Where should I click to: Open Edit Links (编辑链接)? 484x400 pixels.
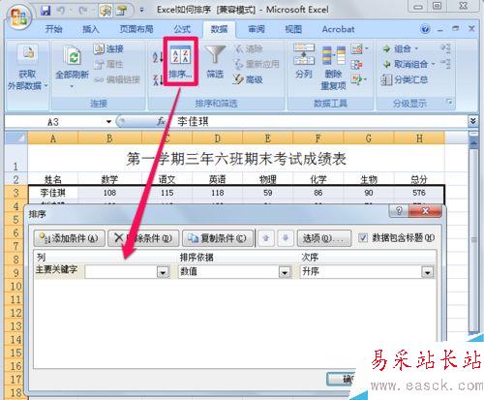pyautogui.click(x=117, y=79)
